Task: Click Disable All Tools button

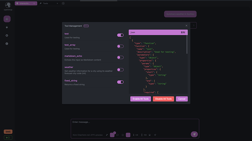Action: tap(163, 99)
